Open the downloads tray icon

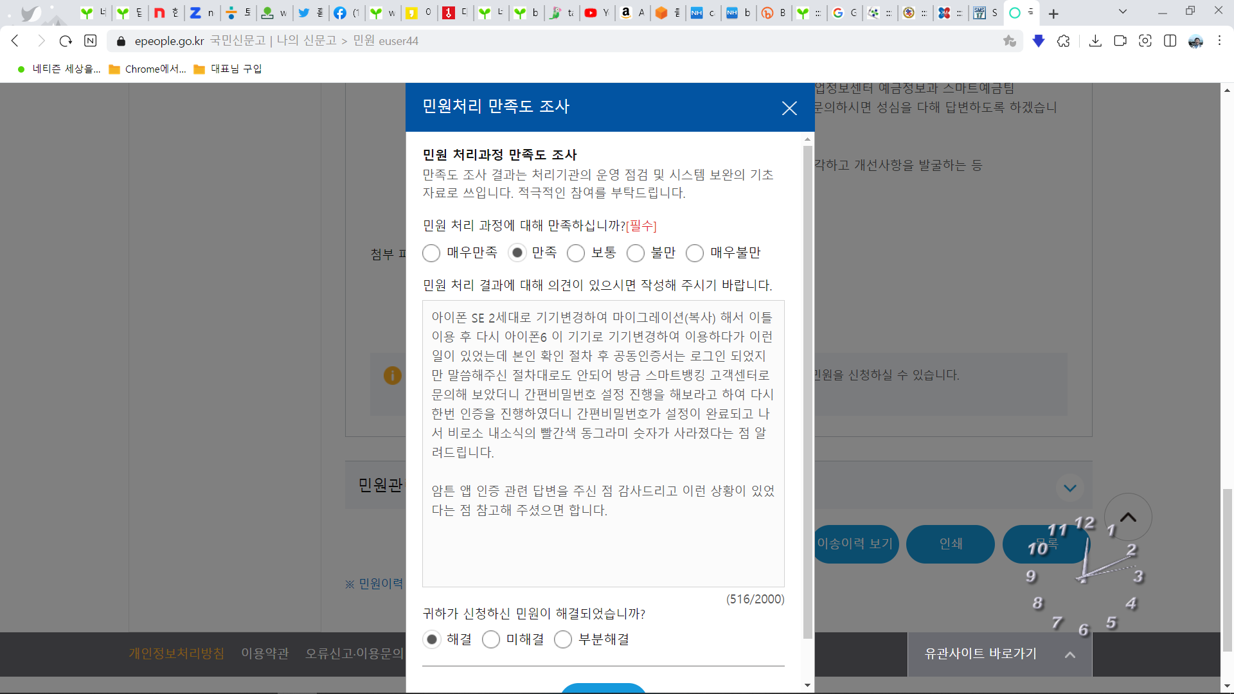click(1096, 41)
